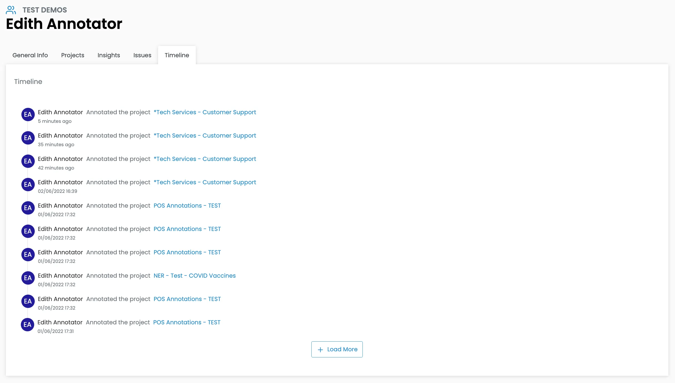This screenshot has height=383, width=675.
Task: Open Tech Services link from 5 minutes ago
Action: [205, 112]
